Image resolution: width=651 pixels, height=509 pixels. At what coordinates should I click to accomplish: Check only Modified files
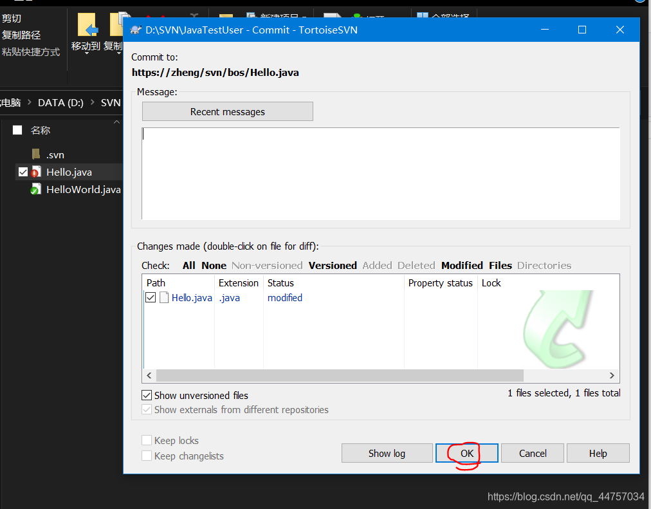coord(462,265)
